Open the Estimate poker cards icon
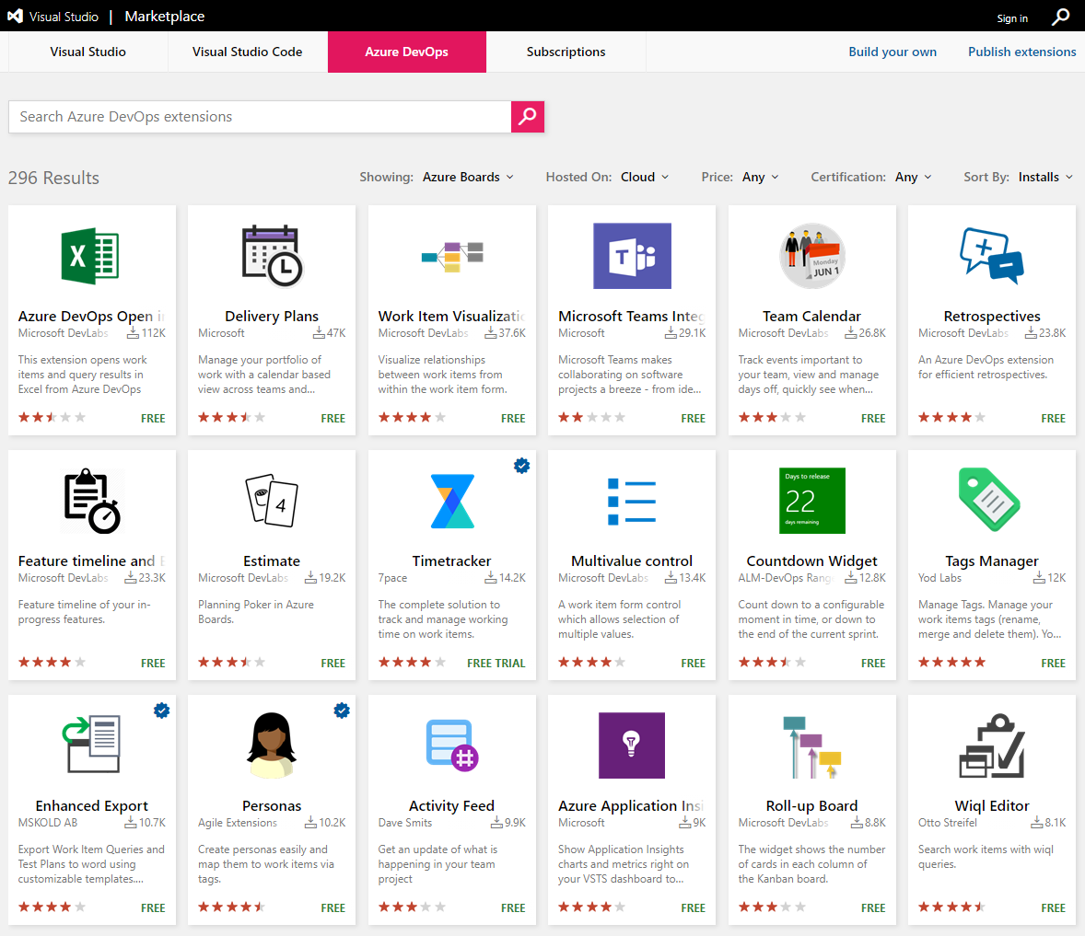1085x936 pixels. (271, 501)
